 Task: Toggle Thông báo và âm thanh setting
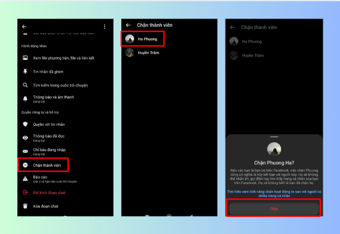53,98
